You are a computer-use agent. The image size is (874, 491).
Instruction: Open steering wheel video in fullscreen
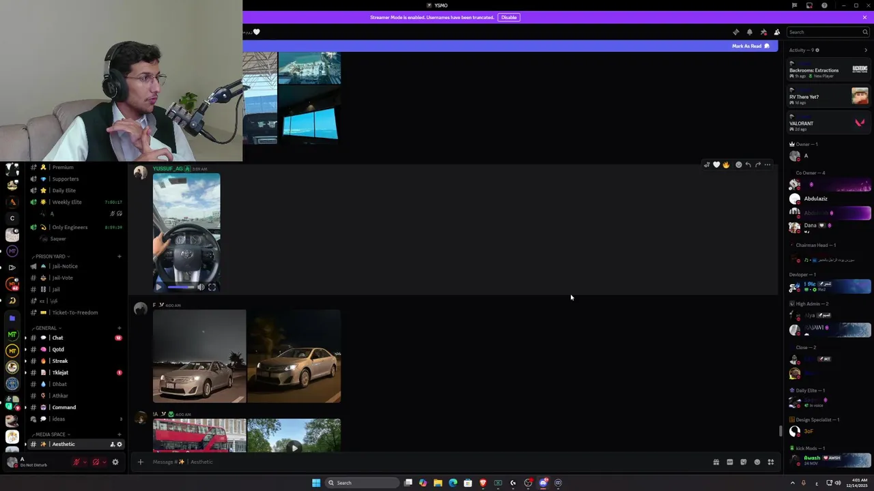pos(212,287)
